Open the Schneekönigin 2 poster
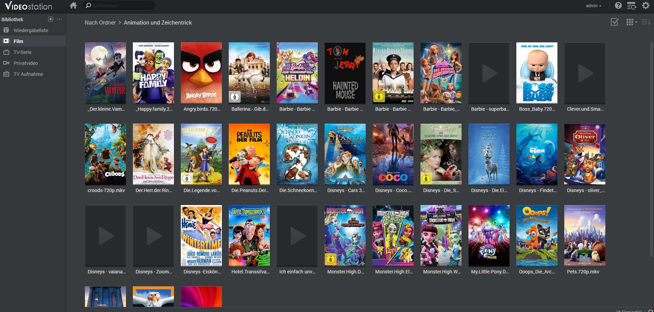The width and height of the screenshot is (654, 312). point(297,154)
